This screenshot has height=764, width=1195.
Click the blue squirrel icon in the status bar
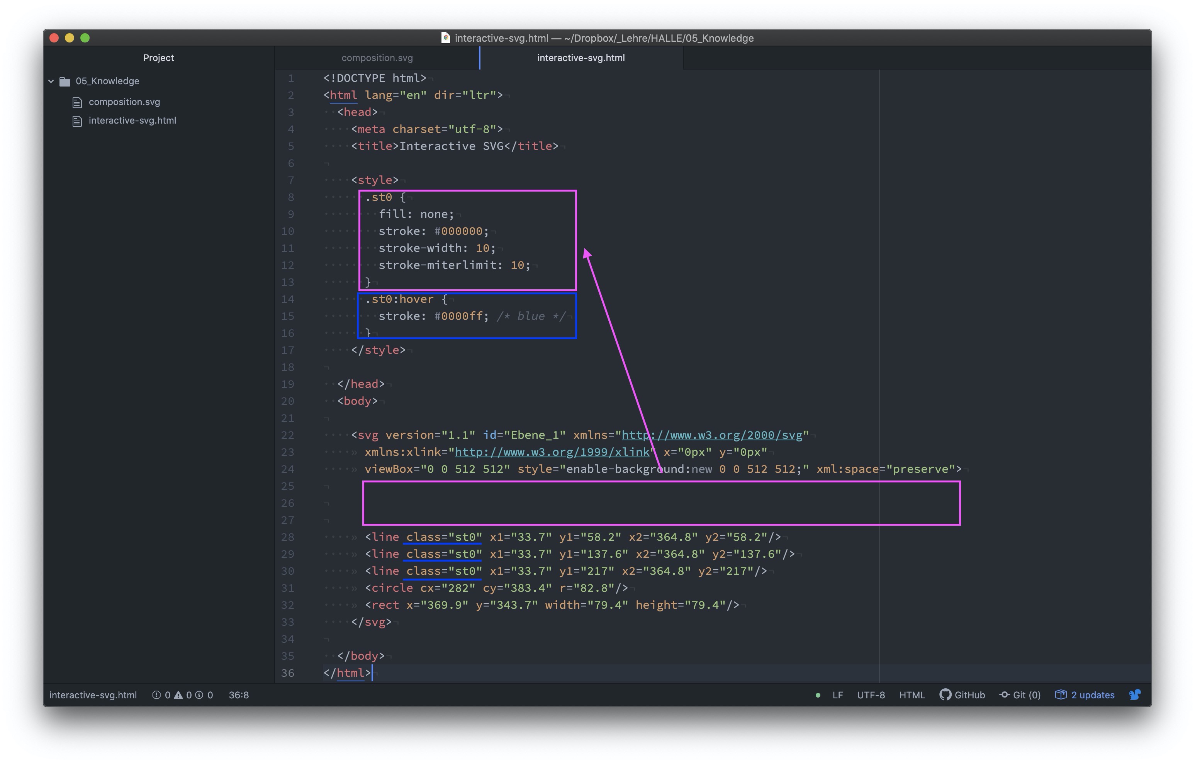click(x=1134, y=695)
